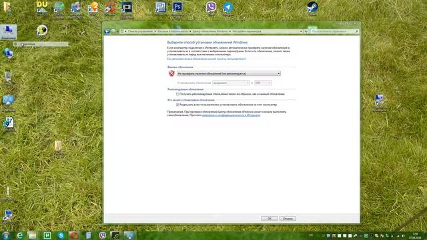The height and width of the screenshot is (240, 427).
Task: Open the Windows Start menu orb
Action: [5, 235]
